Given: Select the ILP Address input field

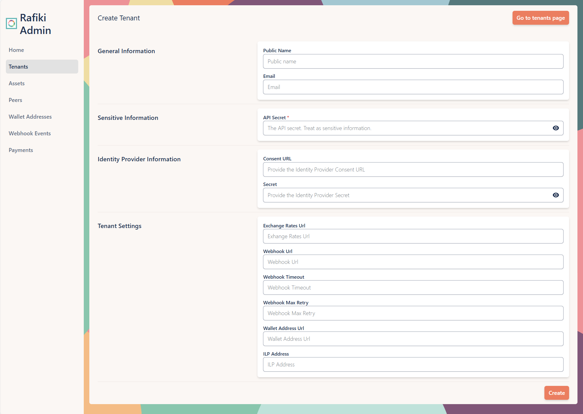Looking at the screenshot, I should (x=413, y=364).
